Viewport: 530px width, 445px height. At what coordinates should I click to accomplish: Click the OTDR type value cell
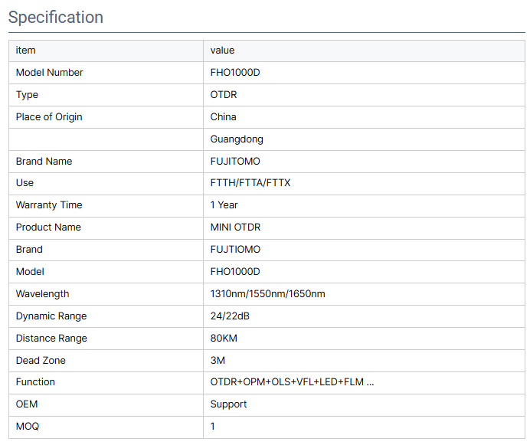pyautogui.click(x=364, y=95)
